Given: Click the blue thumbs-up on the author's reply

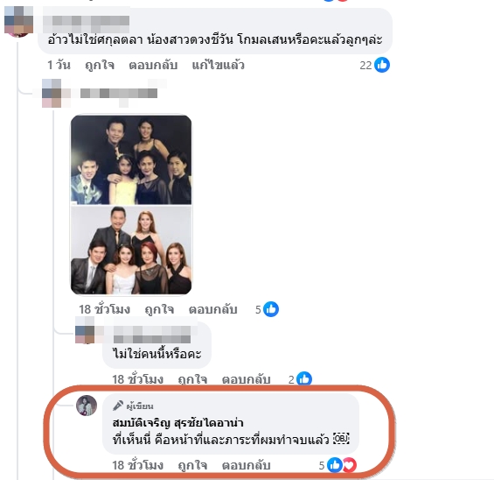Looking at the screenshot, I should [335, 465].
